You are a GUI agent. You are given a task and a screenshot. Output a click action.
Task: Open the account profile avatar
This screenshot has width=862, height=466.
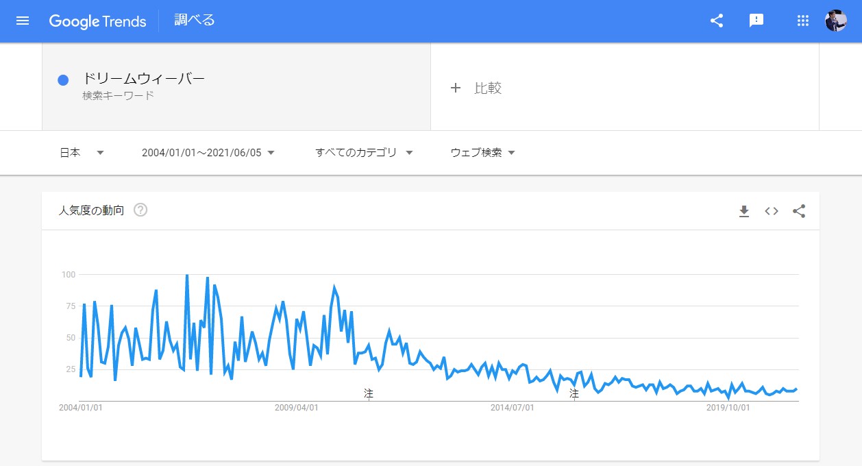[836, 21]
